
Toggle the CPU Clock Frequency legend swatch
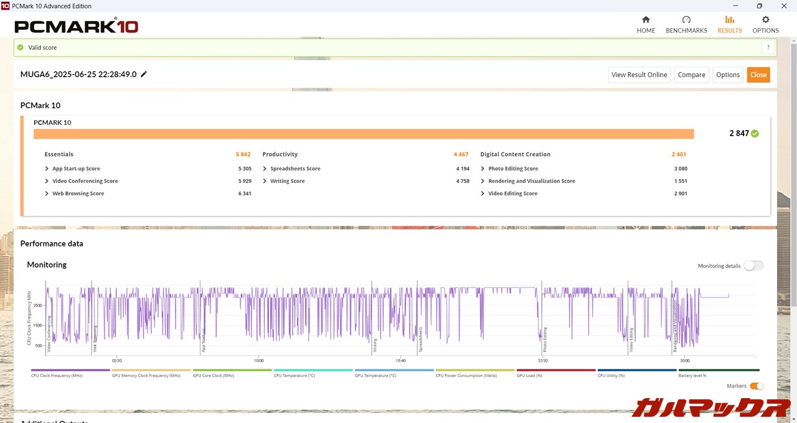[70, 370]
